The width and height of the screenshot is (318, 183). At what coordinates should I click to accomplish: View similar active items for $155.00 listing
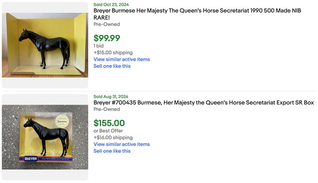click(122, 144)
